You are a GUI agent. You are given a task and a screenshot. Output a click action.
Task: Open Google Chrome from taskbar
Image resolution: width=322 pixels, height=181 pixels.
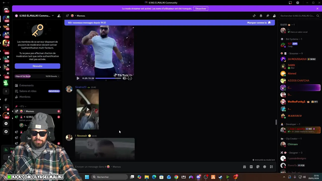click(176, 177)
